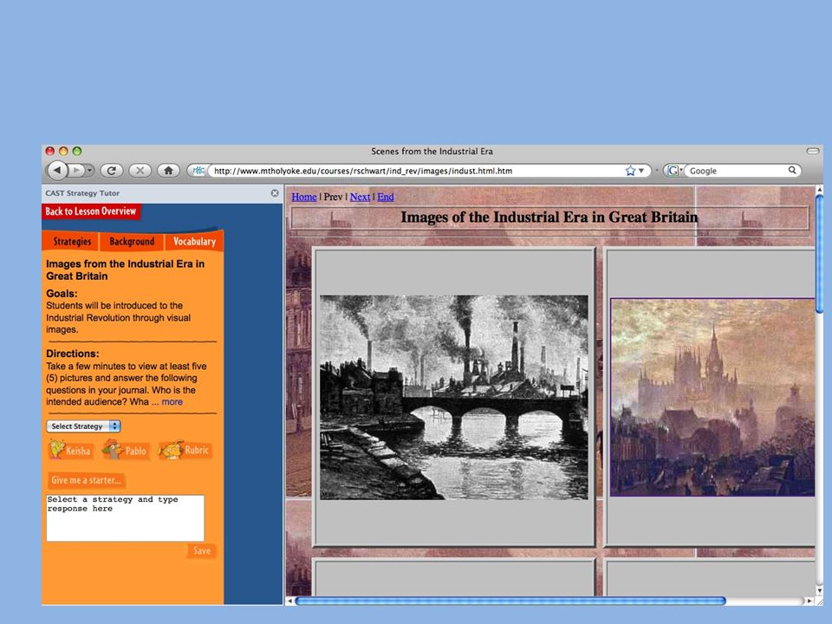Click the page heading Images of the Industrial Era

click(x=549, y=217)
